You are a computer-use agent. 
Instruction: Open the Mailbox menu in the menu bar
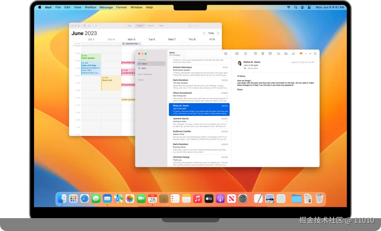coord(91,7)
